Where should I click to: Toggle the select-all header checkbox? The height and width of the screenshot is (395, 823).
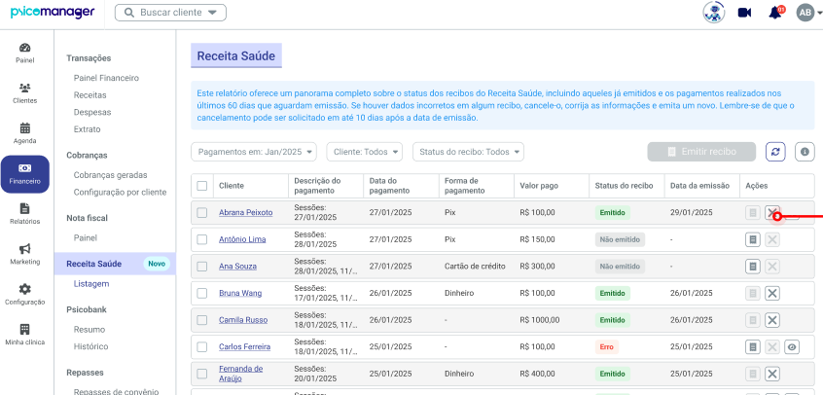pyautogui.click(x=202, y=186)
